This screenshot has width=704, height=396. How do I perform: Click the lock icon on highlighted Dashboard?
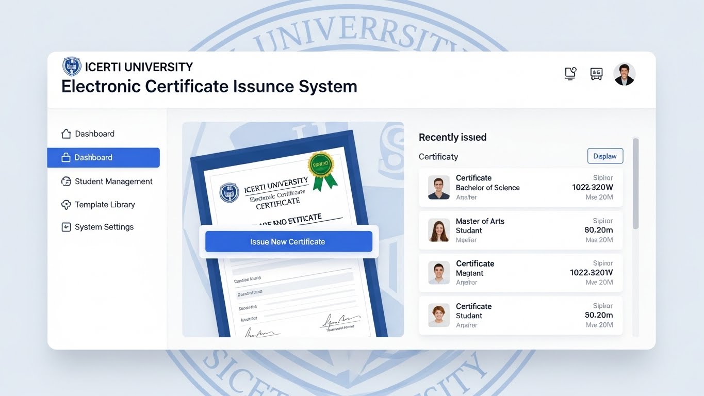point(66,158)
